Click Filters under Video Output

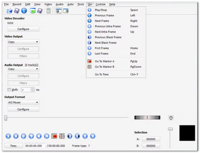(x=23, y=56)
